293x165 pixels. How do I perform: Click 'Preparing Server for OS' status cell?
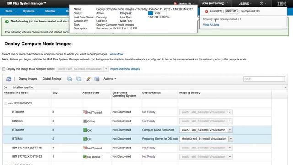click(160, 139)
